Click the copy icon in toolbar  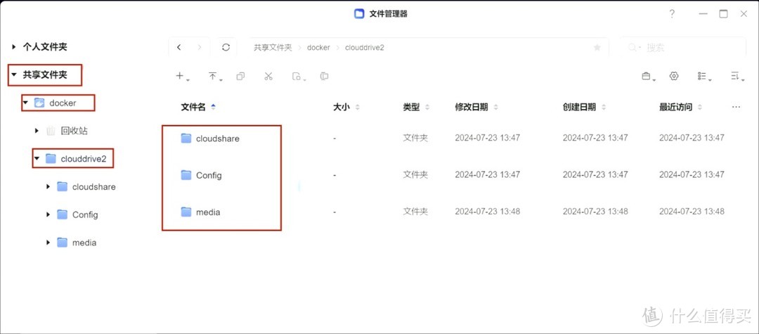click(240, 77)
